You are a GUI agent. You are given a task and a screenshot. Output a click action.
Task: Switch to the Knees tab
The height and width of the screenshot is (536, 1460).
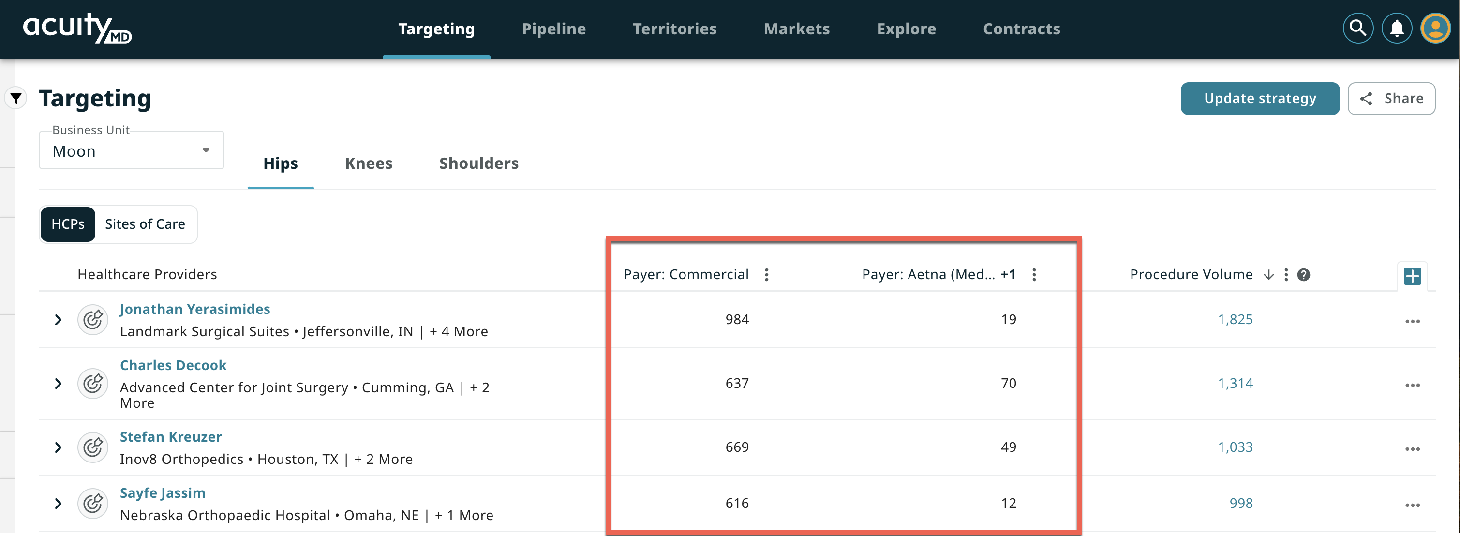click(369, 164)
